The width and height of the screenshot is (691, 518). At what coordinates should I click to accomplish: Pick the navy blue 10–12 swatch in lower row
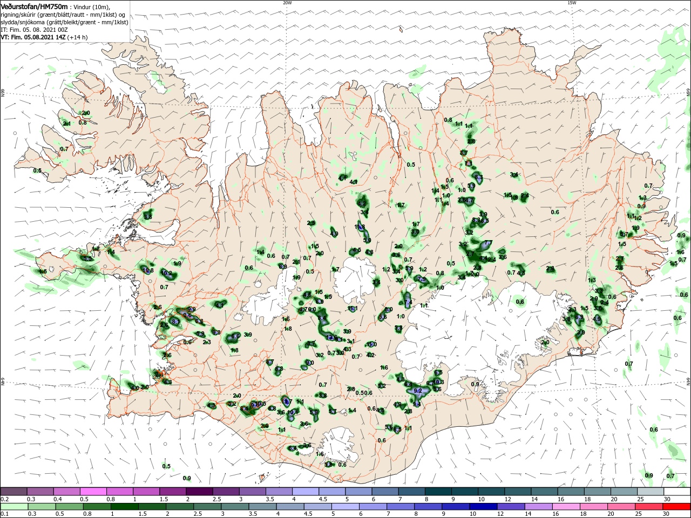(x=483, y=507)
